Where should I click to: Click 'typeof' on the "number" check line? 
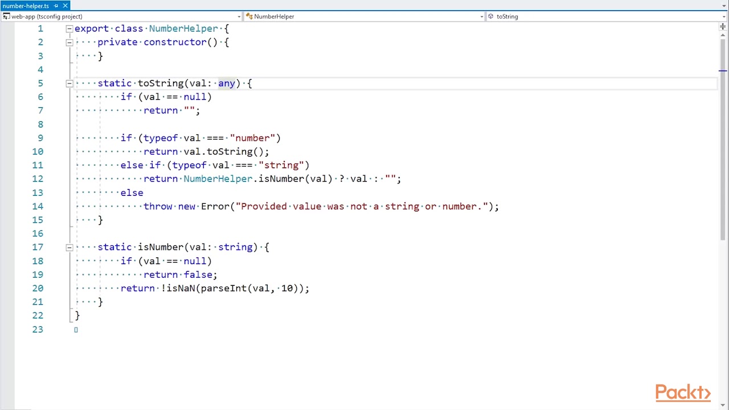pyautogui.click(x=161, y=138)
